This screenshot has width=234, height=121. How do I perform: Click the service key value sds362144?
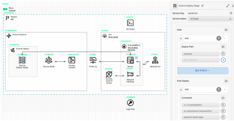[x=193, y=13]
